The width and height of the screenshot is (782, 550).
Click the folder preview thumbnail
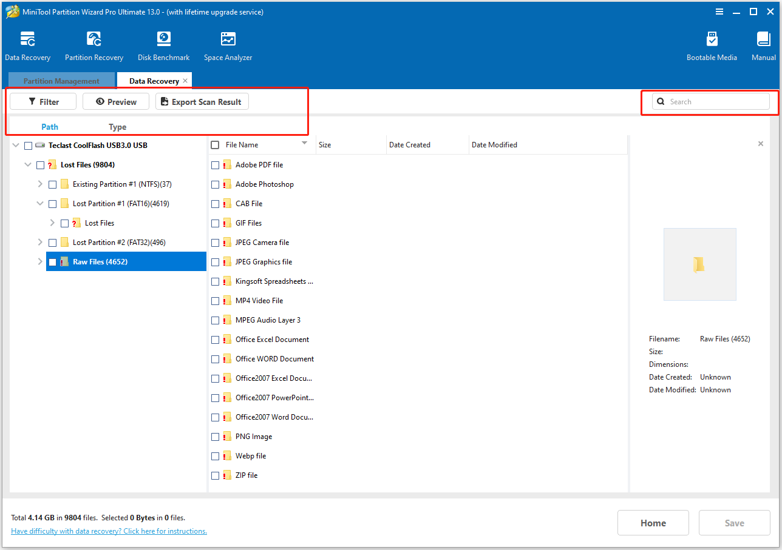point(699,264)
